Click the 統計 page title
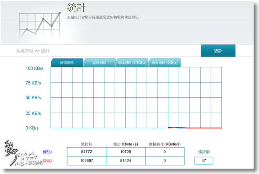Image resolution: width=259 pixels, height=174 pixels. (x=76, y=7)
